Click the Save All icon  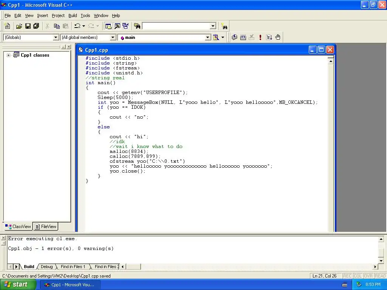[x=36, y=26]
